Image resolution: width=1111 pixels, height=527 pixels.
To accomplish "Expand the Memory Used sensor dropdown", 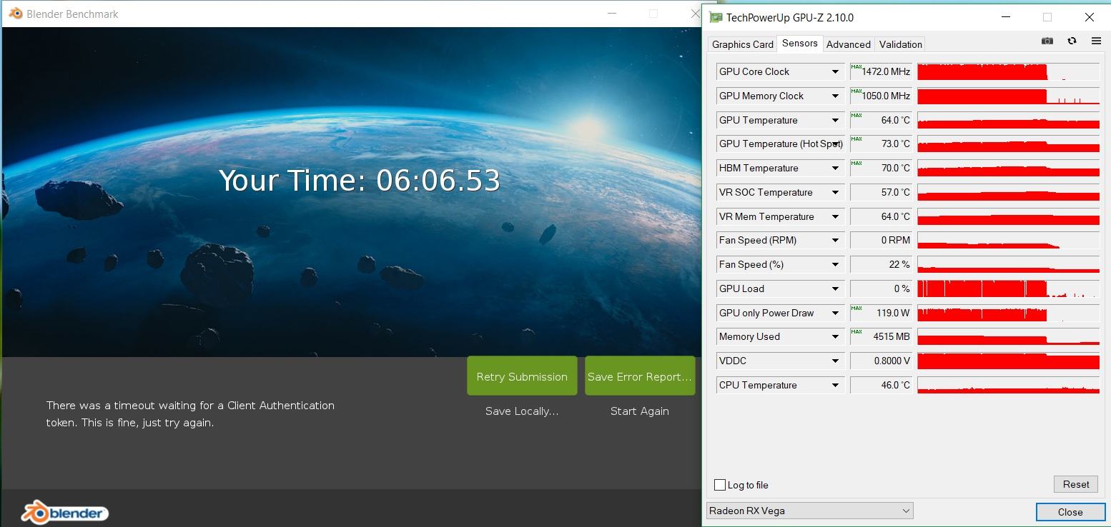I will point(835,336).
